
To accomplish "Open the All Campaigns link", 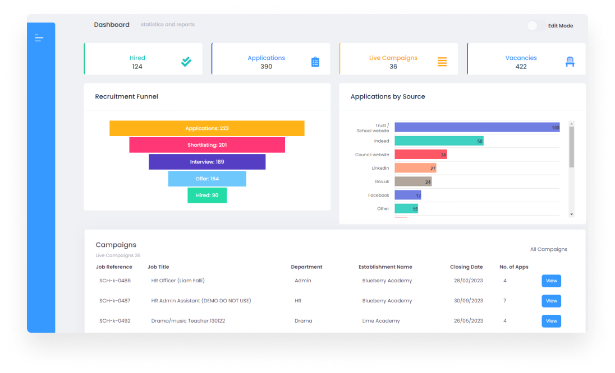I will point(548,249).
